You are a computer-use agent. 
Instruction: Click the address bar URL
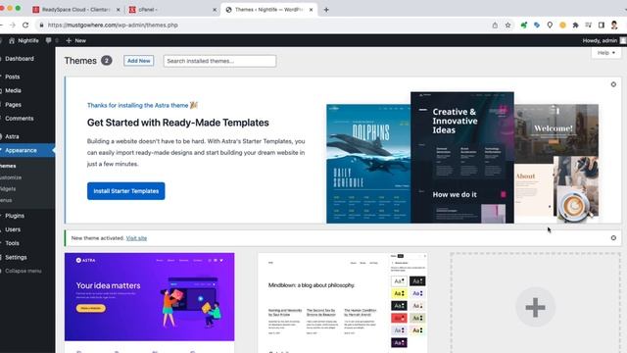point(113,25)
